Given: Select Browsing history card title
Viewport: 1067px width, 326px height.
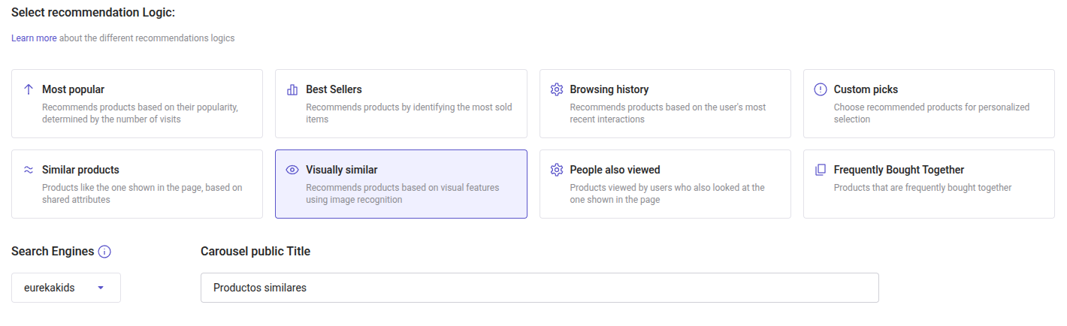Looking at the screenshot, I should (x=609, y=89).
